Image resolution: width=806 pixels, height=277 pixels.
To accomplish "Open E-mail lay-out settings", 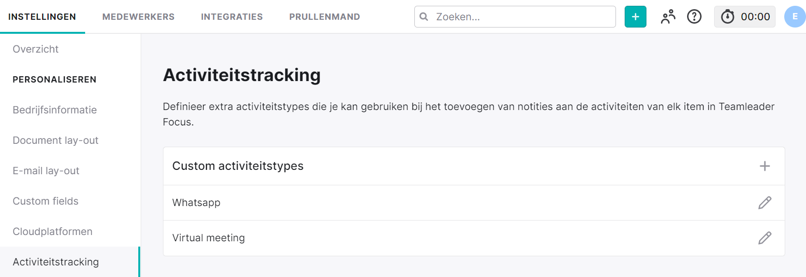I will pos(46,171).
